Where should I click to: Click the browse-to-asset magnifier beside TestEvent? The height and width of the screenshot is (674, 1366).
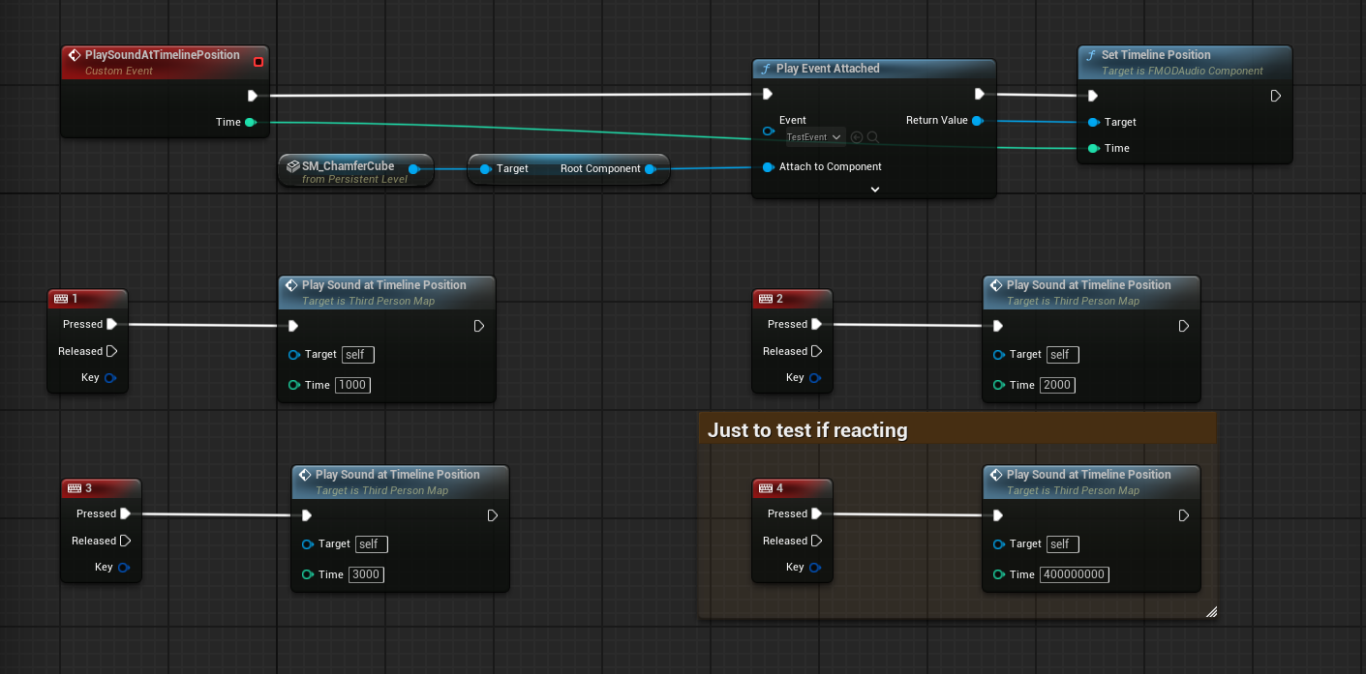[872, 137]
